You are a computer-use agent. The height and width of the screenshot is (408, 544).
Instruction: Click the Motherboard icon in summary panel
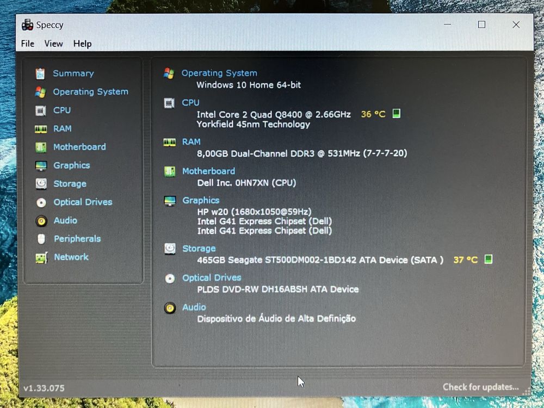point(170,171)
